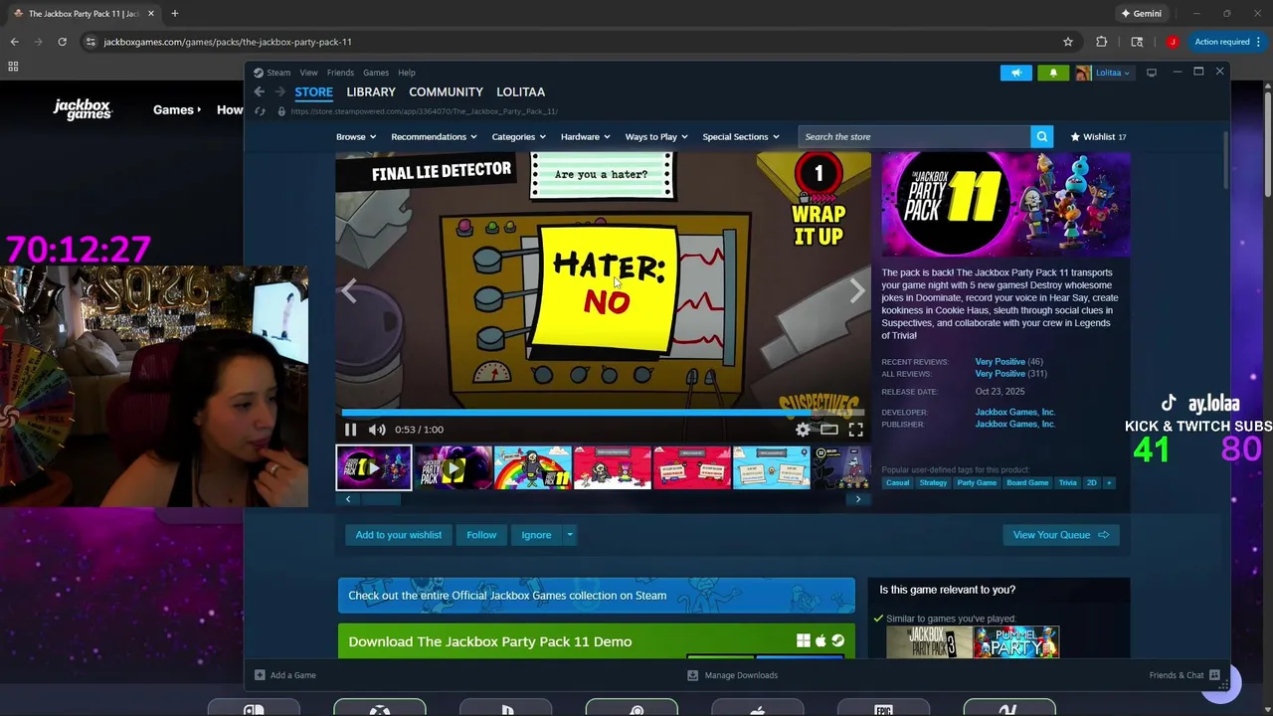The width and height of the screenshot is (1273, 716).
Task: Open a new Chrome tab
Action: [x=174, y=14]
